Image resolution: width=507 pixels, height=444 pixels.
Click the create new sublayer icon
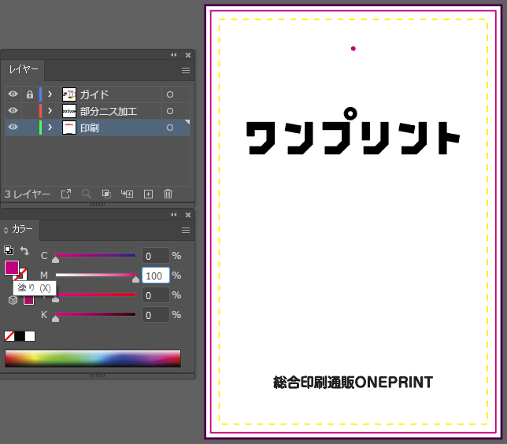(x=127, y=194)
